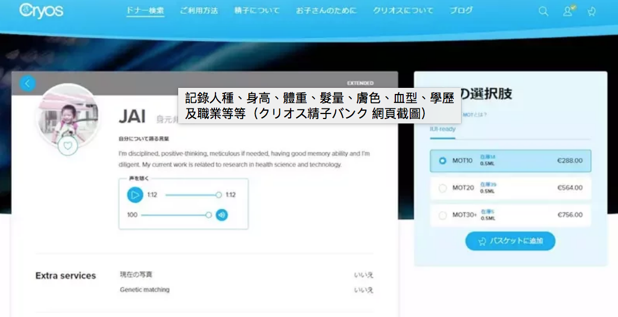The height and width of the screenshot is (317, 618).
Task: Click the MOTとは? link
Action: coord(475,115)
